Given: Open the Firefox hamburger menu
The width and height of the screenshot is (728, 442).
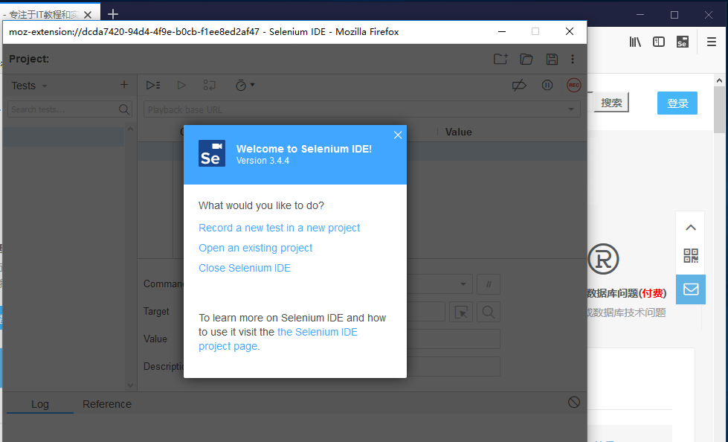Looking at the screenshot, I should click(x=712, y=42).
